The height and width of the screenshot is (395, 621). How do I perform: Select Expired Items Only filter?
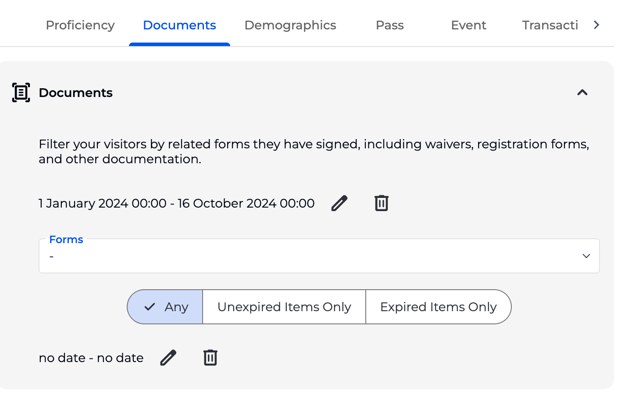(438, 307)
